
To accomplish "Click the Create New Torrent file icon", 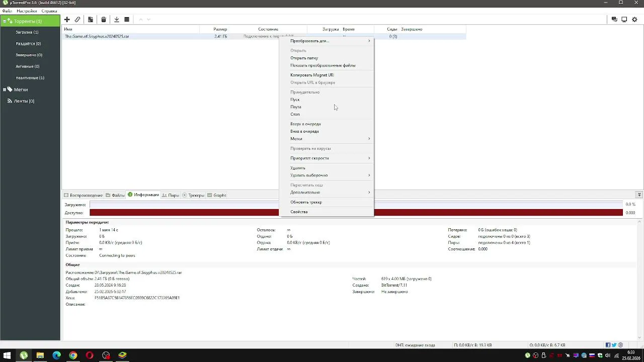I will pos(91,20).
